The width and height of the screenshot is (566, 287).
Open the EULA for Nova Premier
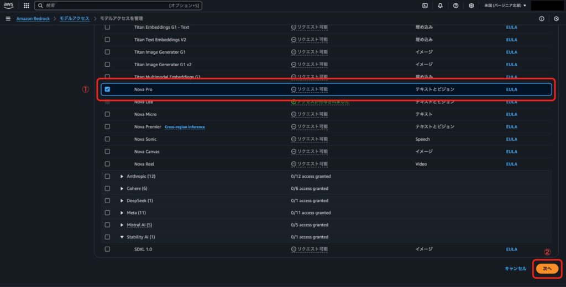[511, 127]
